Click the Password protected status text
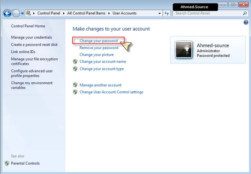251x174 pixels. [x=213, y=56]
